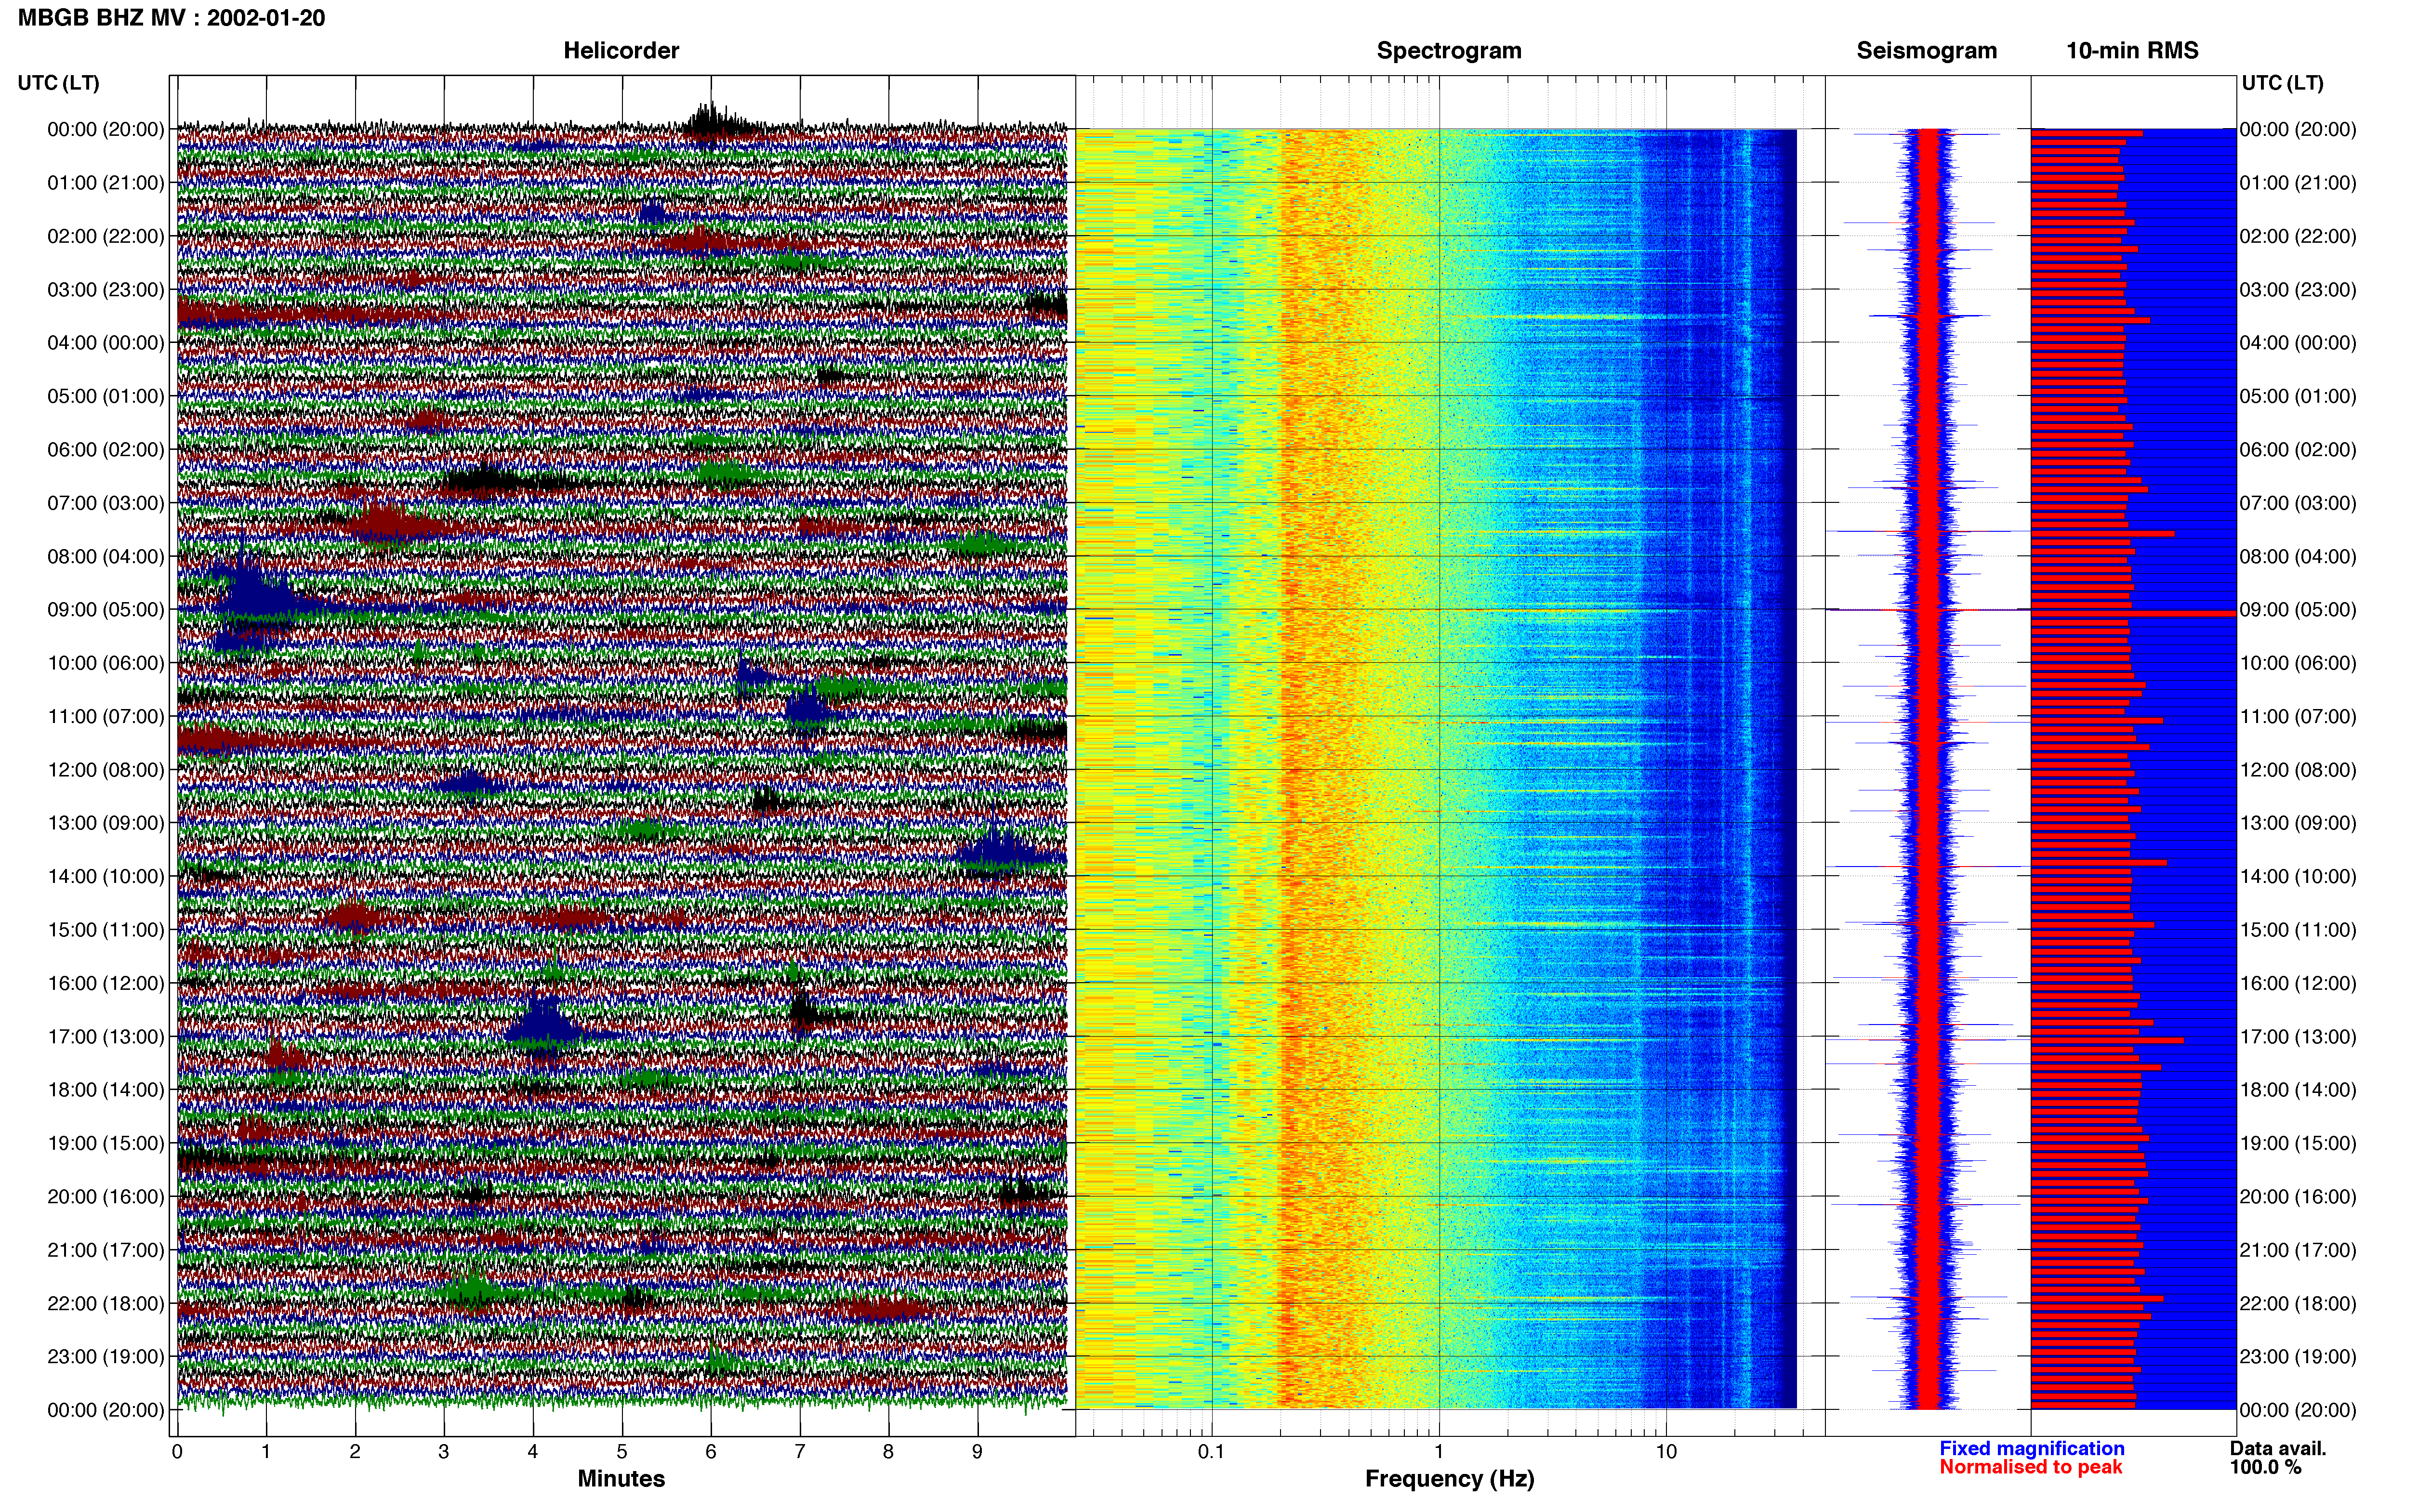2418x1512 pixels.
Task: Click the "3" tick on the Minutes axis
Action: pyautogui.click(x=444, y=1452)
